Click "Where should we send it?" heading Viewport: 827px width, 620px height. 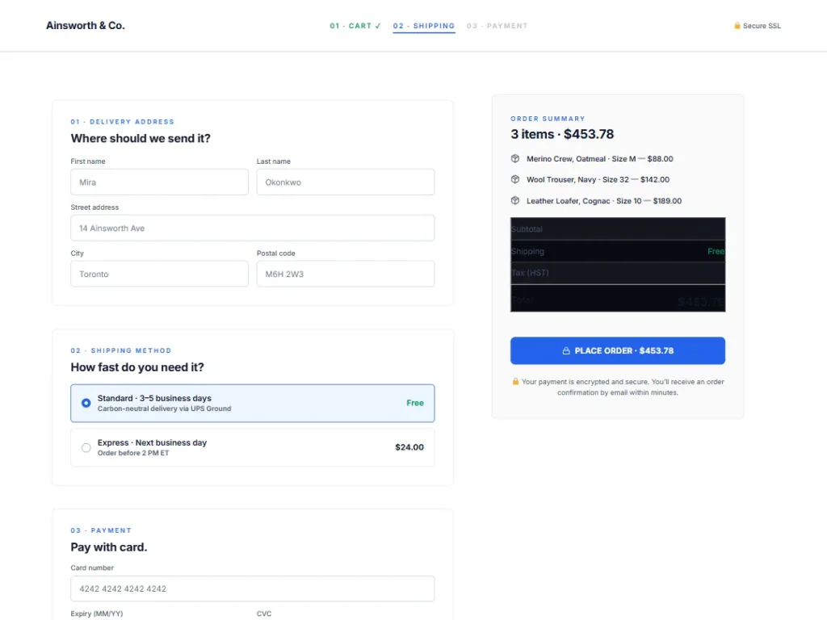pyautogui.click(x=141, y=138)
